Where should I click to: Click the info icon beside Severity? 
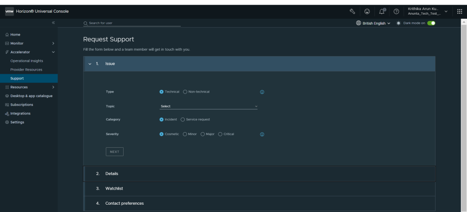point(262,134)
